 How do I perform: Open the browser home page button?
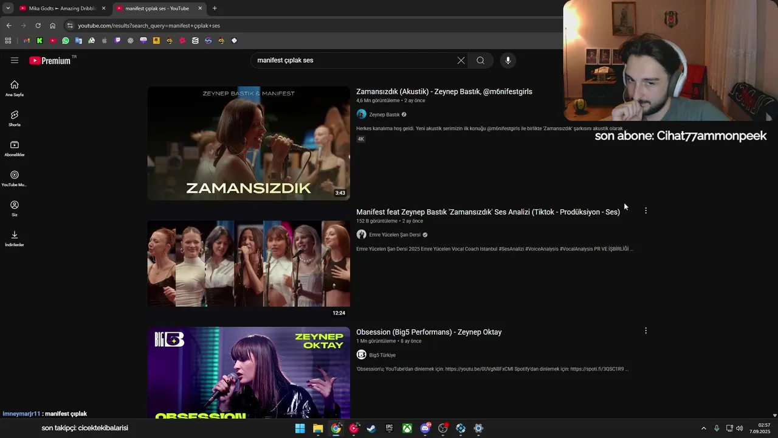[x=52, y=26]
